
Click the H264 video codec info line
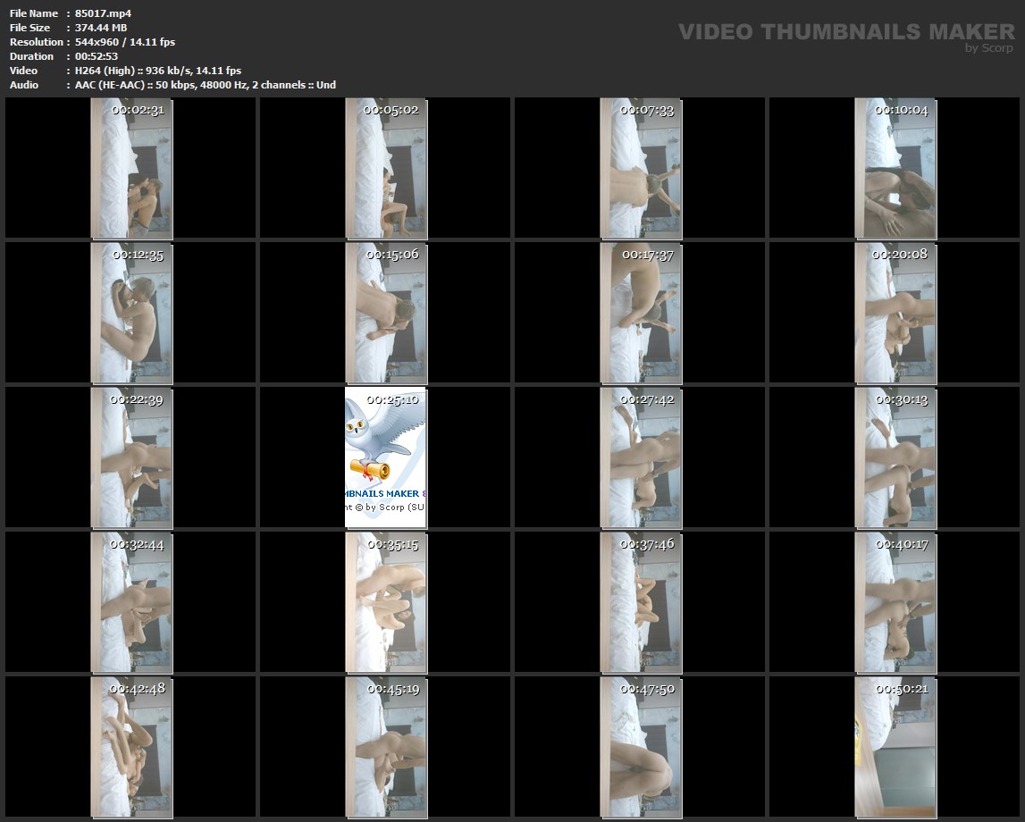(157, 71)
